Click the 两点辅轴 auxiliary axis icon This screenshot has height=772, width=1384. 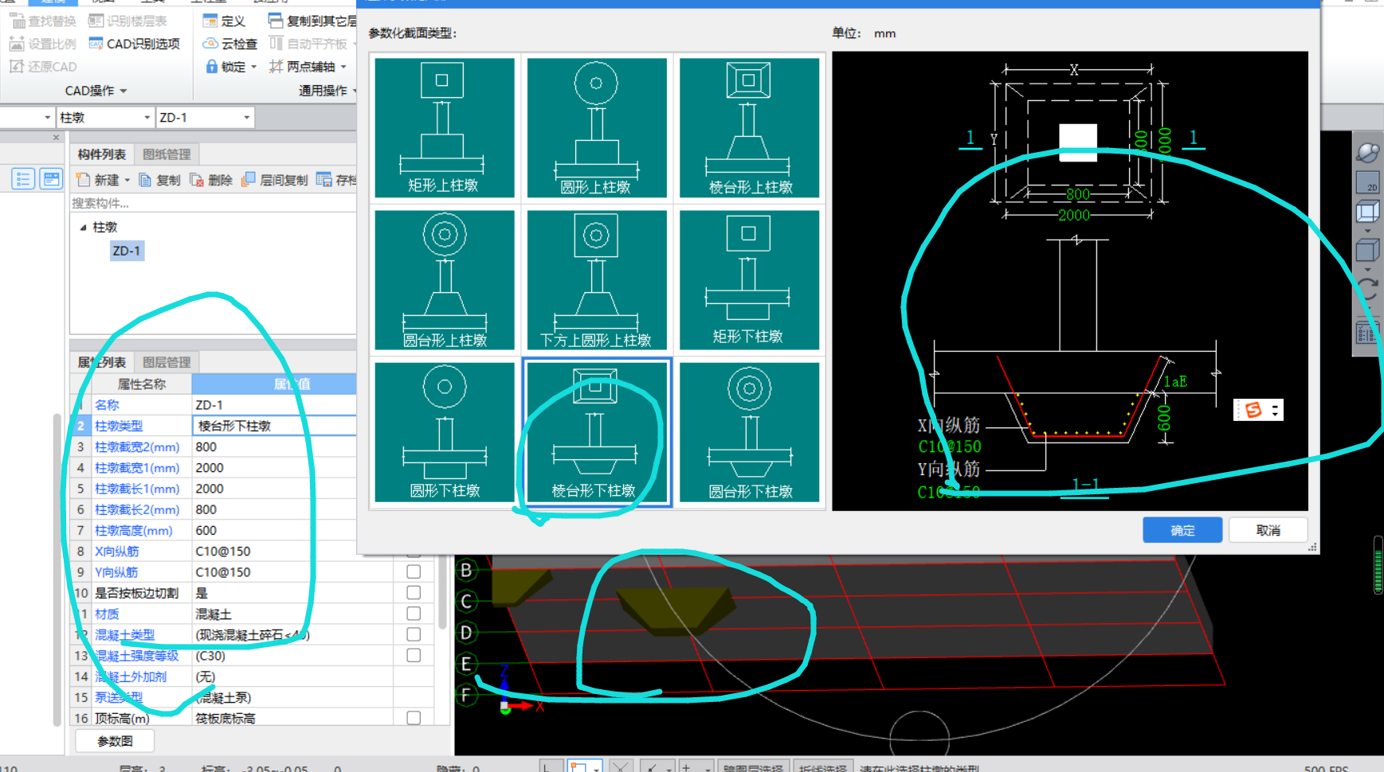tap(276, 67)
